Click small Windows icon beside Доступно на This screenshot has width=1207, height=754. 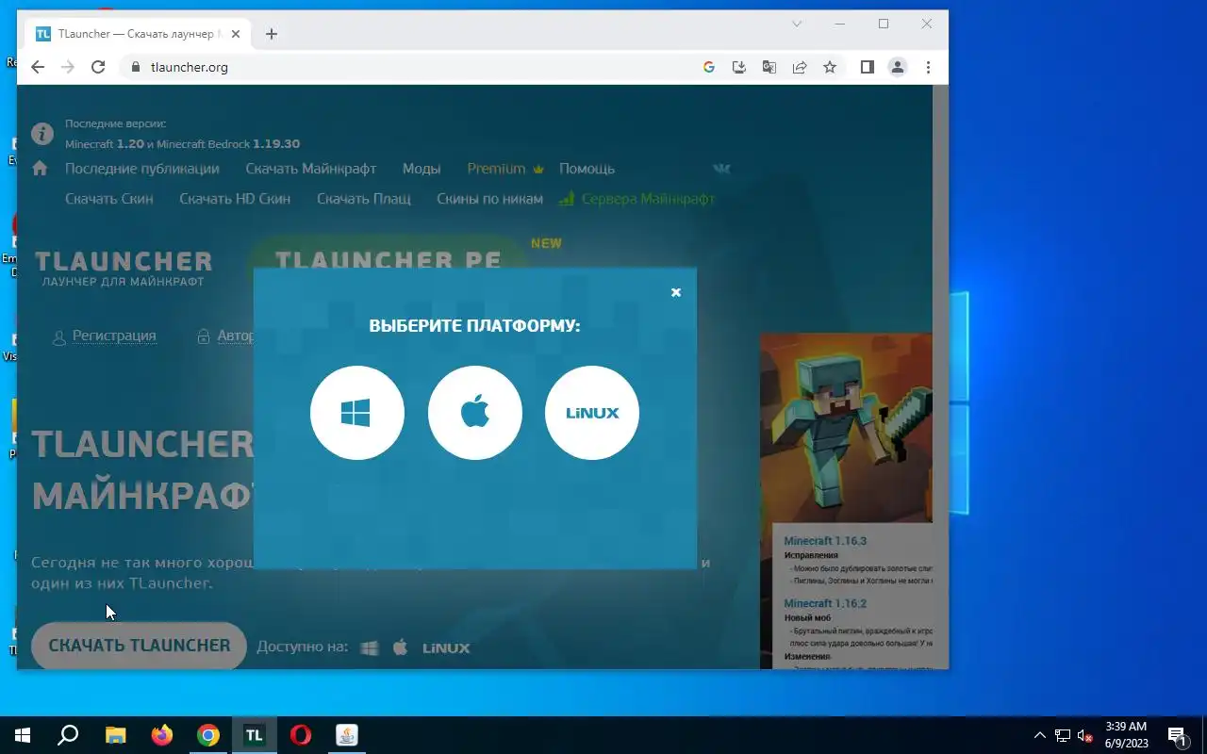(370, 647)
